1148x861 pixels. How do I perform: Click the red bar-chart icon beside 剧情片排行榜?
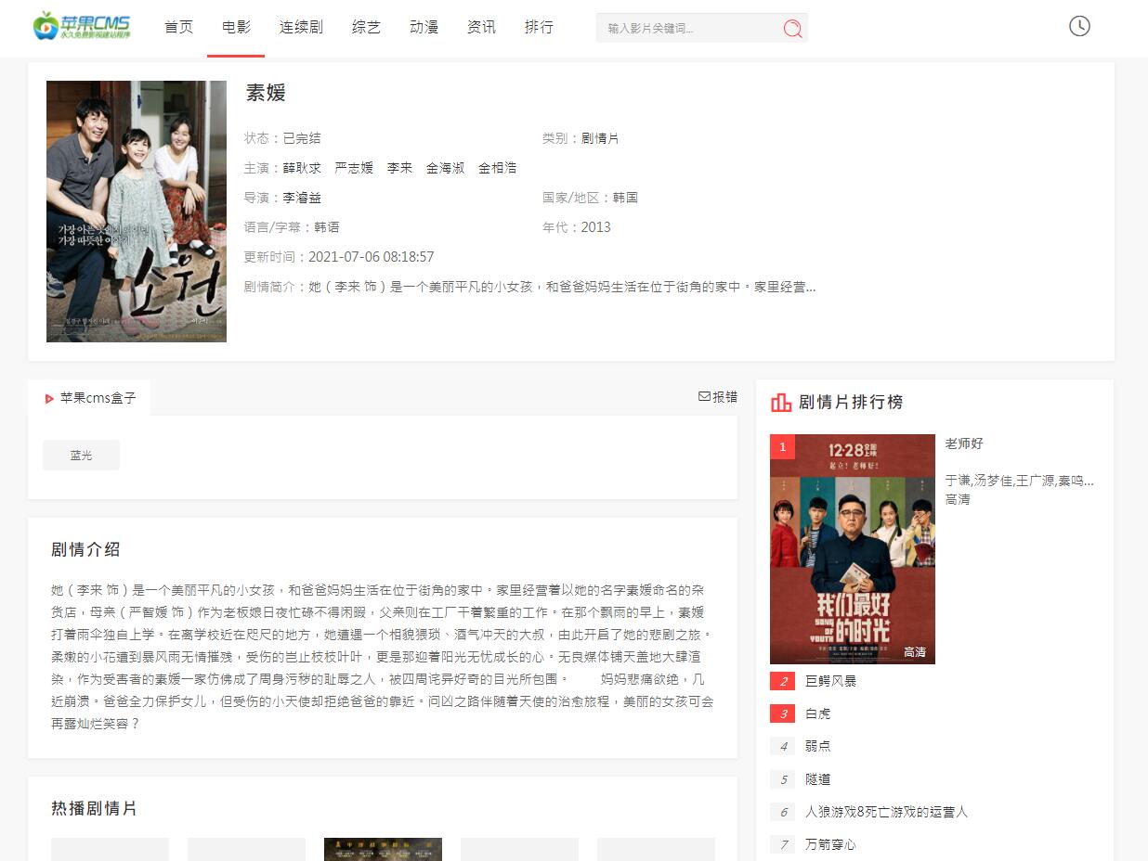[781, 402]
